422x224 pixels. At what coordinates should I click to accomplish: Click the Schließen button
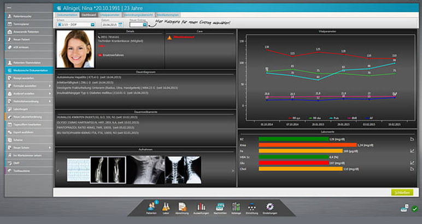tap(402, 192)
